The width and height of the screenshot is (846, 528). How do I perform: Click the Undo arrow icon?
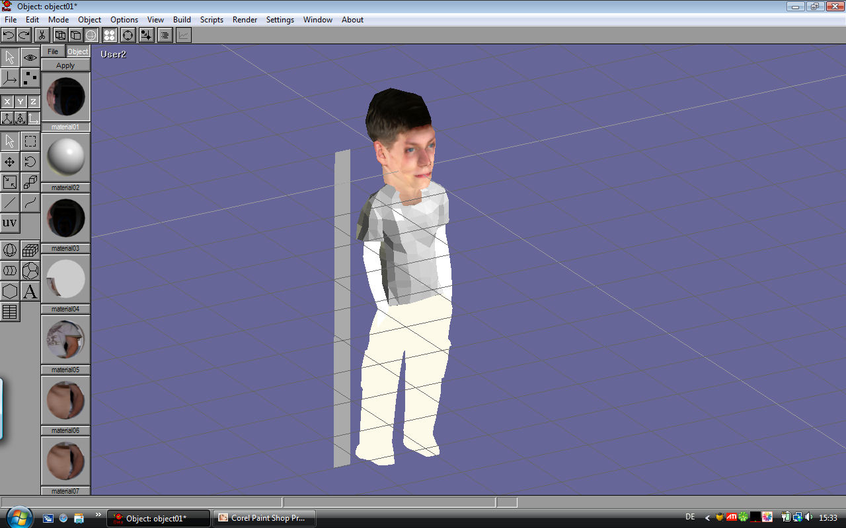click(9, 35)
